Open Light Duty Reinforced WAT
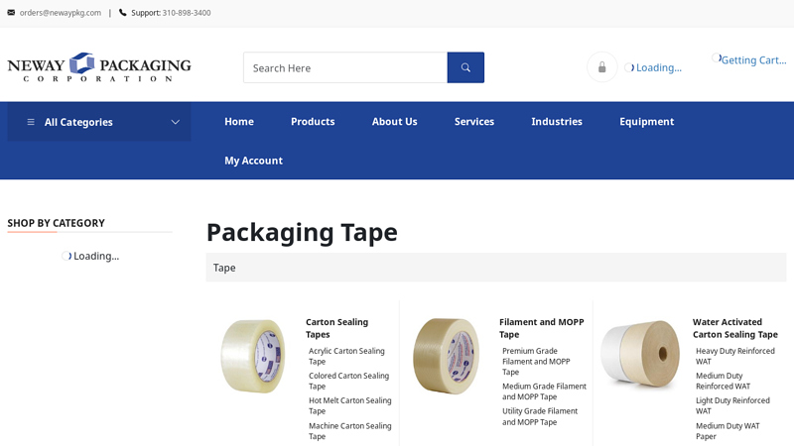The height and width of the screenshot is (446, 794). 732,405
